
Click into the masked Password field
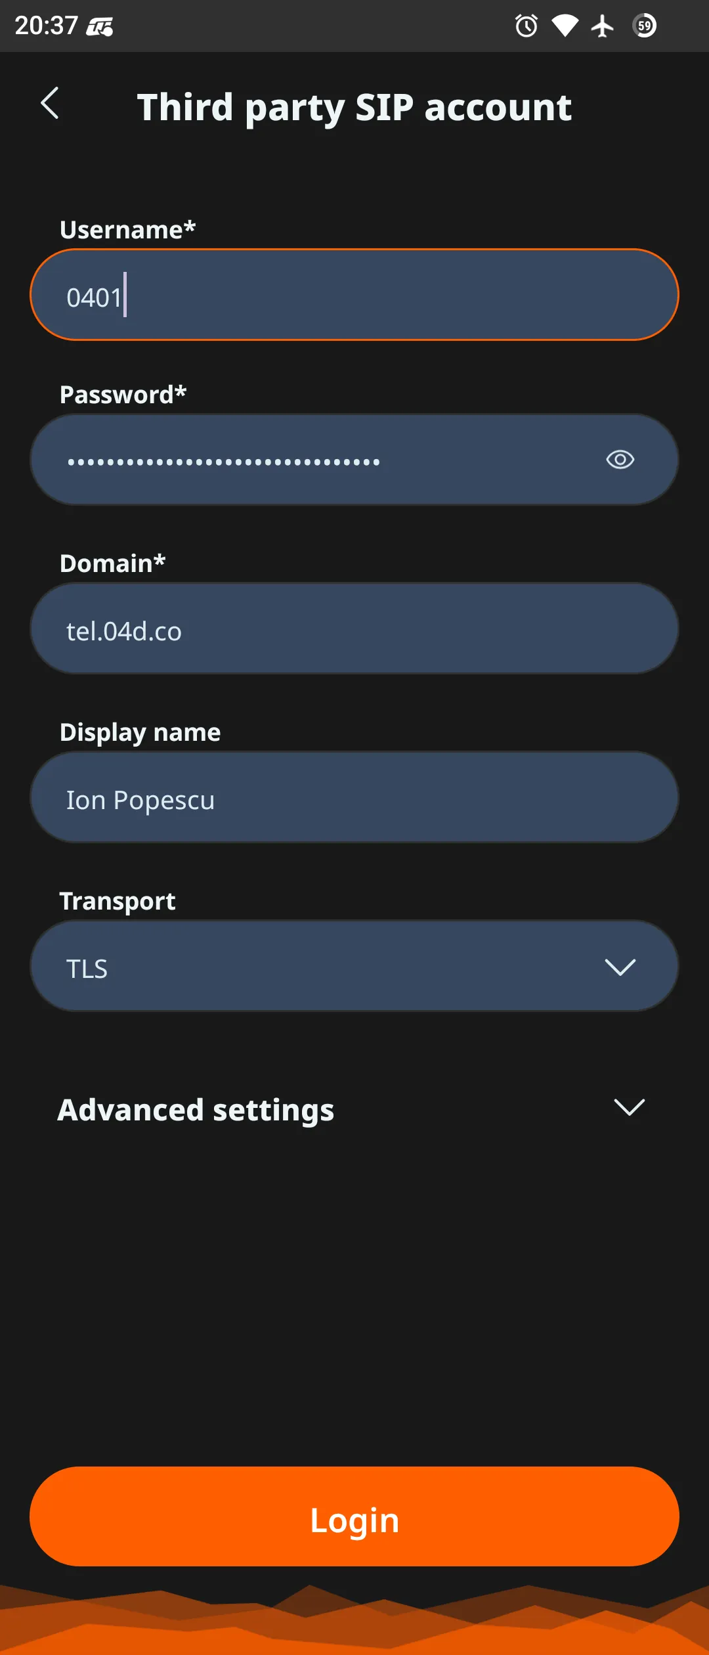(x=315, y=460)
